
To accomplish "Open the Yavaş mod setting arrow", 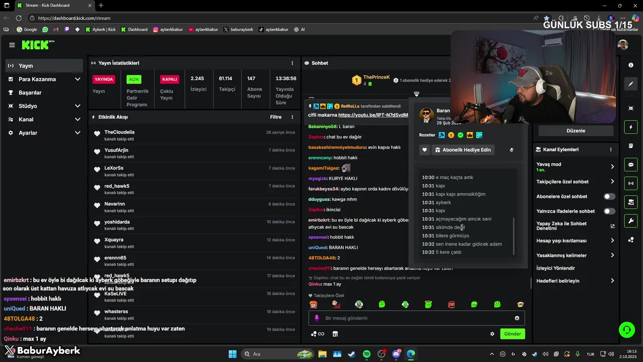I will 612,166.
